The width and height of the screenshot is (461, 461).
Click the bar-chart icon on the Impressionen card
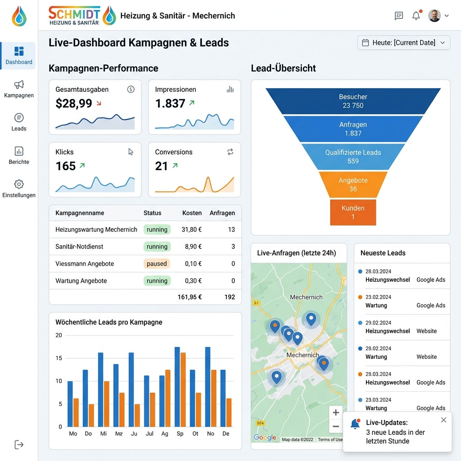coord(230,89)
